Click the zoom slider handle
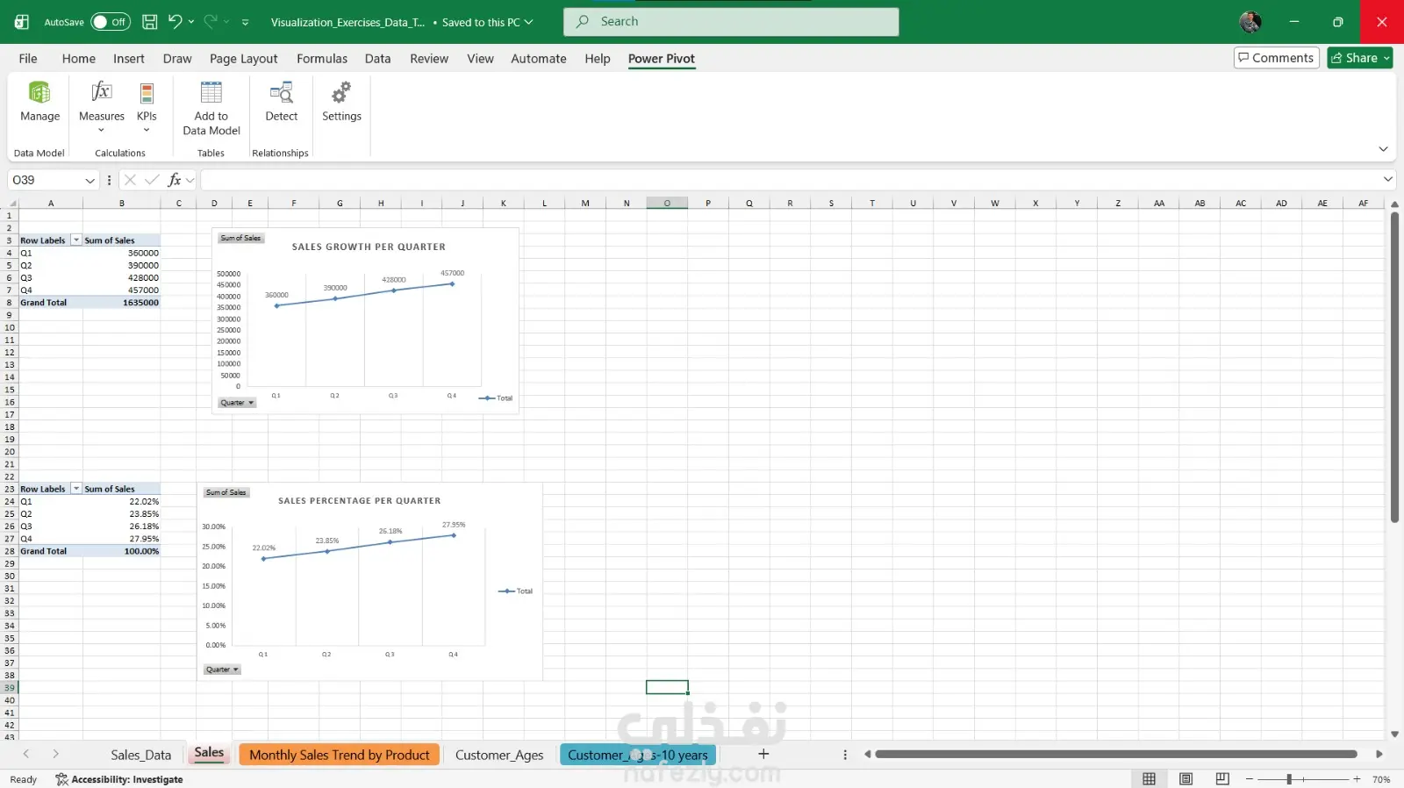The width and height of the screenshot is (1404, 788). pyautogui.click(x=1289, y=779)
